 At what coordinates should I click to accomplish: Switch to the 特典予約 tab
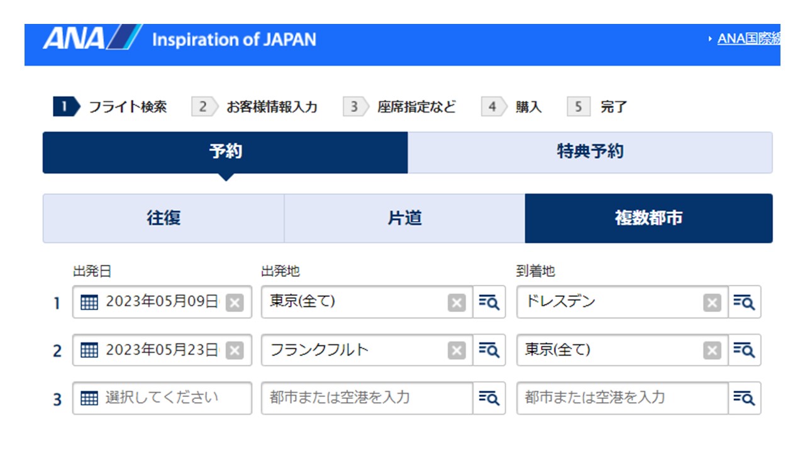coord(590,152)
